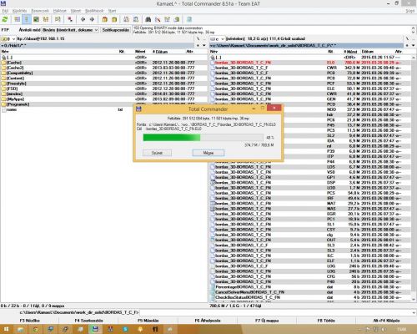Open left panel favorites asterisk button
Viewport: 417px width, 334px height.
point(198,45)
